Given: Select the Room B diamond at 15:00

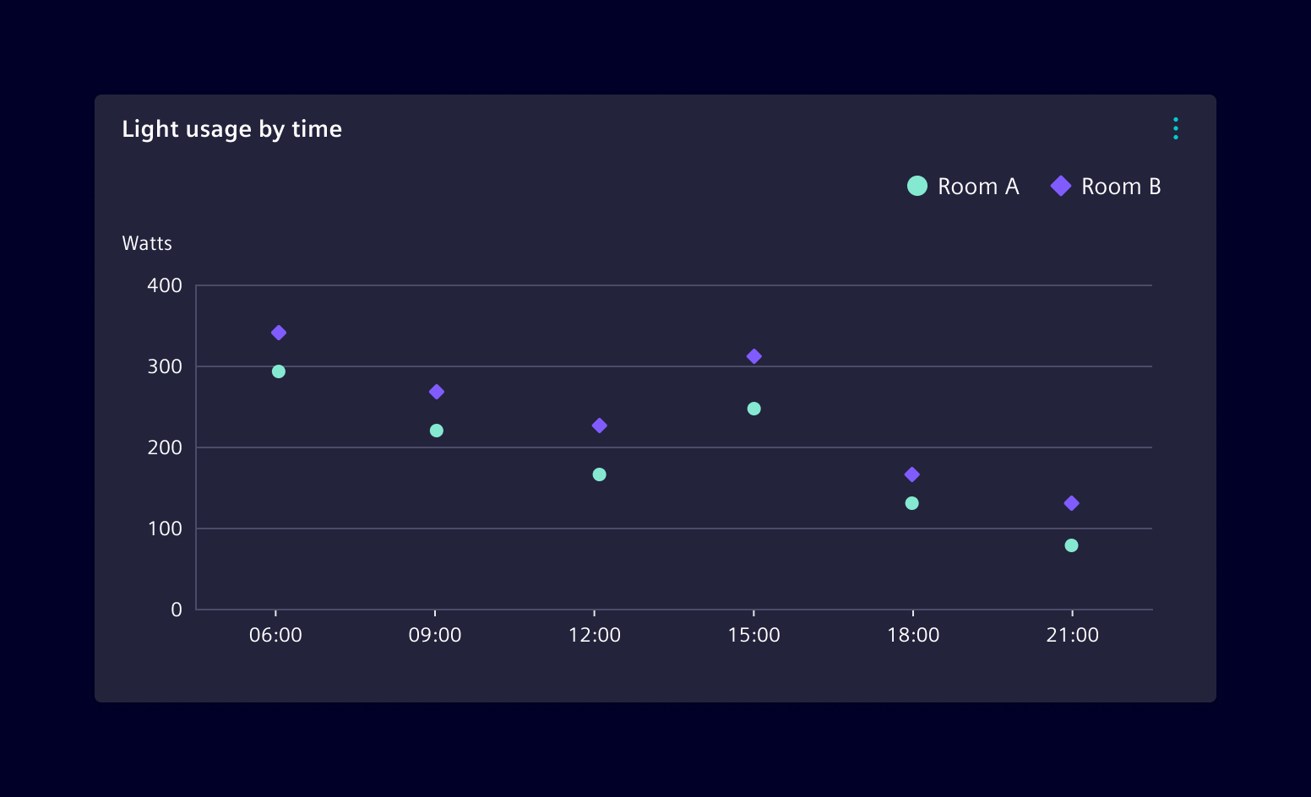Looking at the screenshot, I should (x=753, y=356).
